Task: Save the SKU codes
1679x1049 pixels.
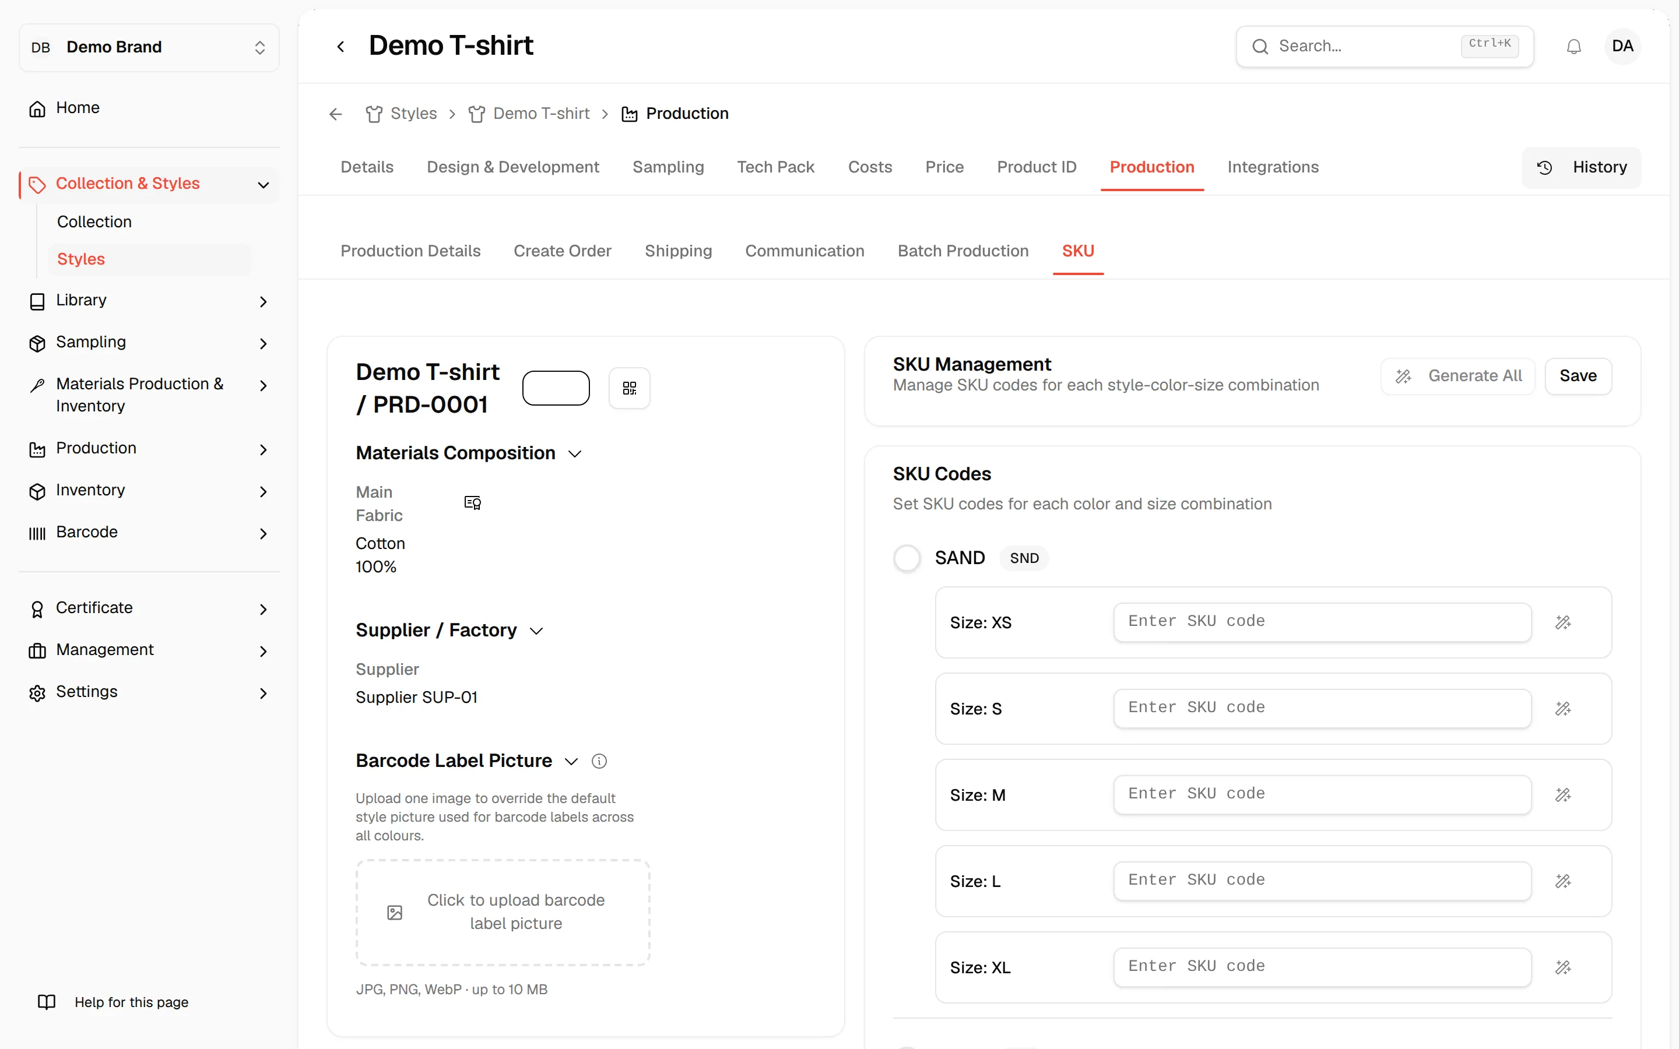Action: click(x=1578, y=376)
